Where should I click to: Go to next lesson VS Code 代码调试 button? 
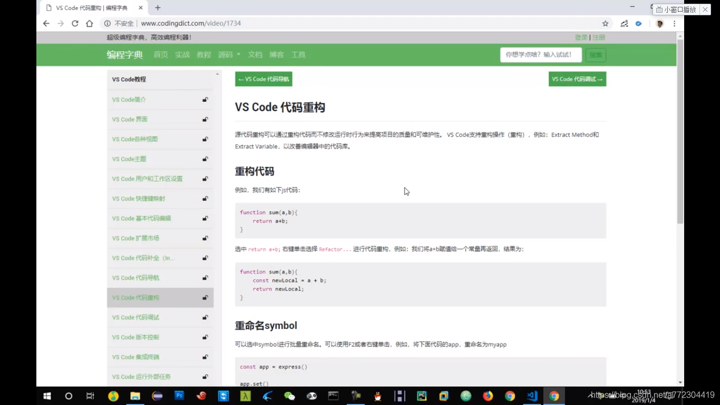(577, 79)
